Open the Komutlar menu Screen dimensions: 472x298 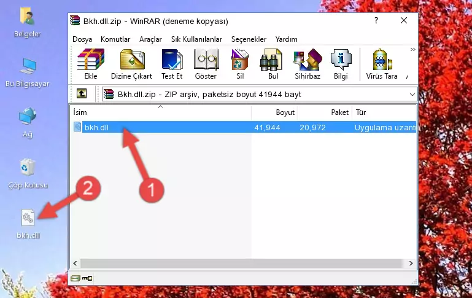pyautogui.click(x=115, y=39)
